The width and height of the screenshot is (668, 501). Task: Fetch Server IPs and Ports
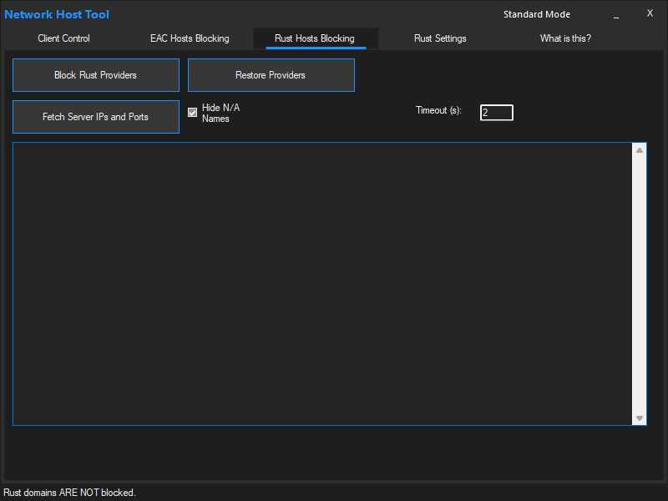(96, 117)
